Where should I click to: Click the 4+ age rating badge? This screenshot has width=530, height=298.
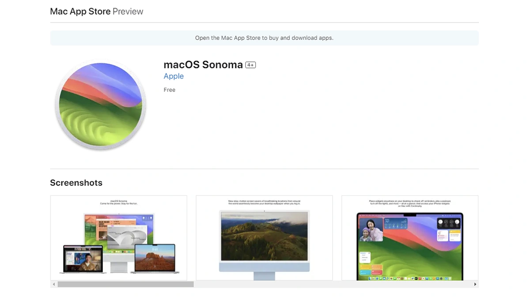250,65
